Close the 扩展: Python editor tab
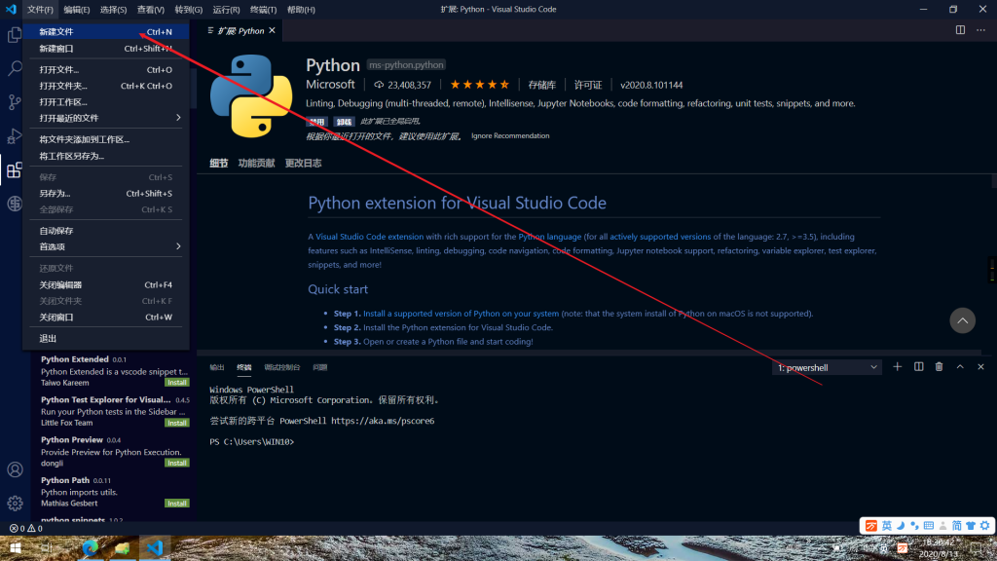The image size is (997, 561). tap(273, 30)
